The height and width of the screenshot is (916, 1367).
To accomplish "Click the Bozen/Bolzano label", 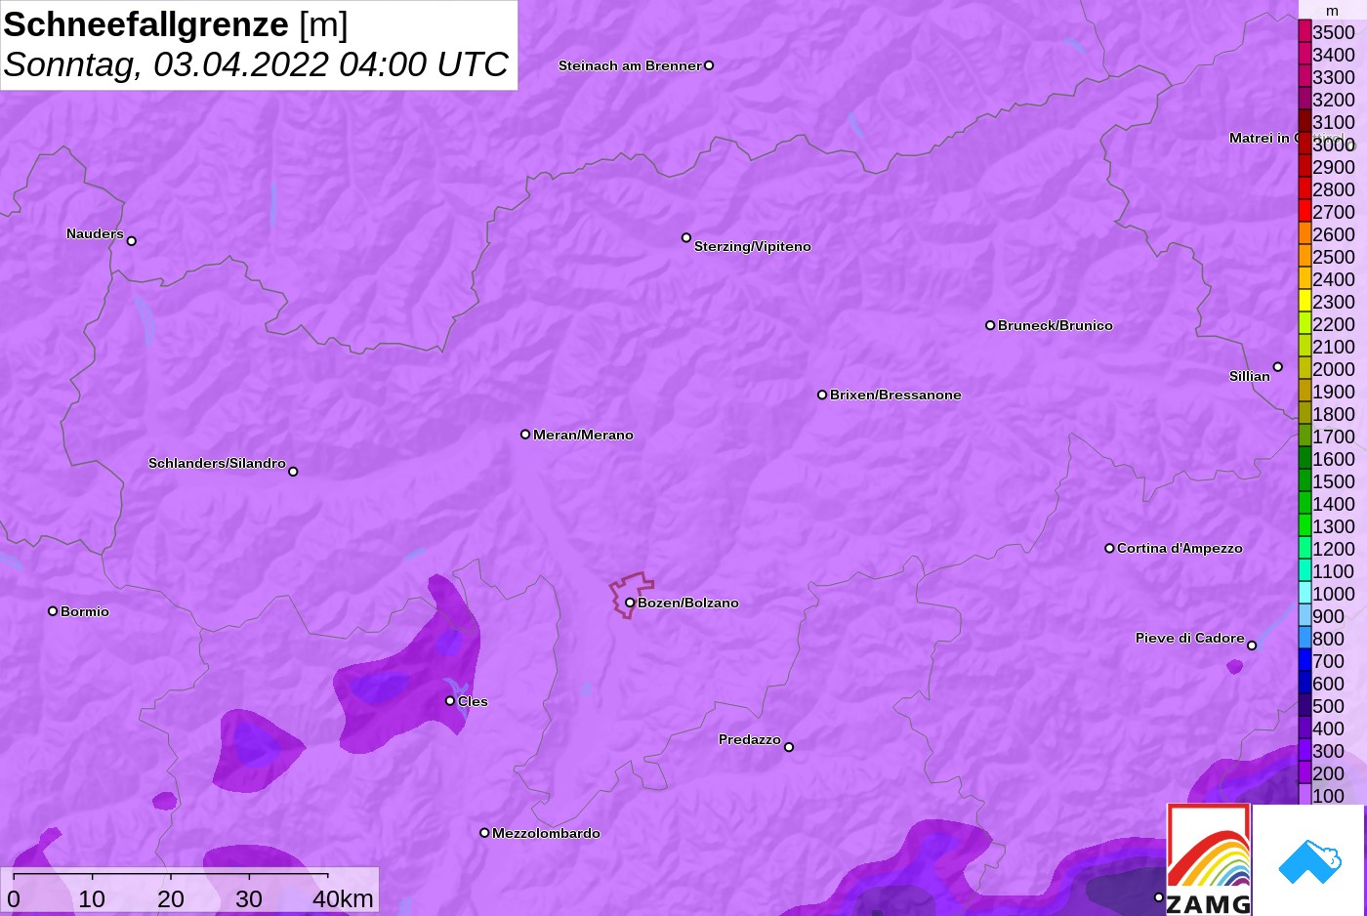I will pos(688,603).
